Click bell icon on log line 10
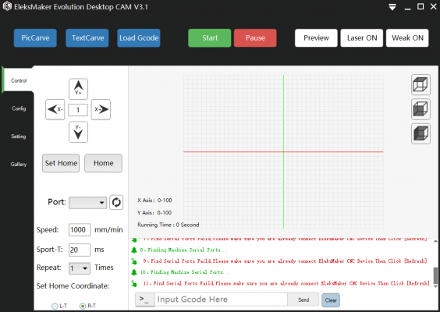 134,272
